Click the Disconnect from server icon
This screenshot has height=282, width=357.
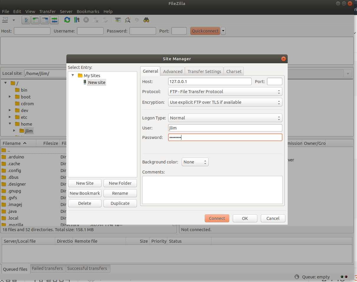pos(96,20)
